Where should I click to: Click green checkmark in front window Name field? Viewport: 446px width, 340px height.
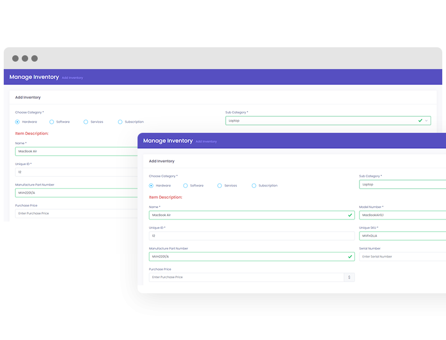[350, 215]
